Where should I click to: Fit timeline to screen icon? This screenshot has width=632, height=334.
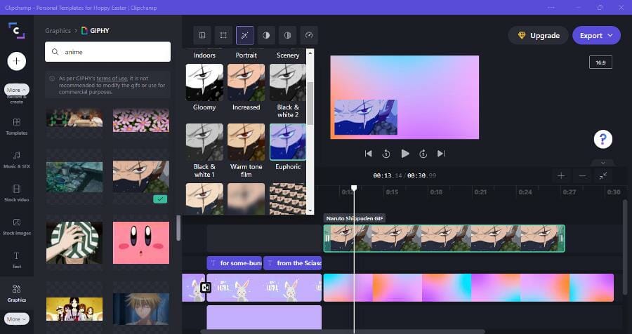pyautogui.click(x=603, y=175)
